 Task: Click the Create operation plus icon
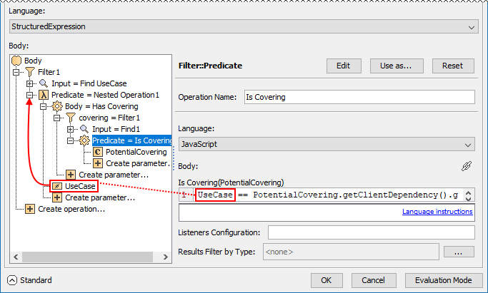(x=30, y=209)
